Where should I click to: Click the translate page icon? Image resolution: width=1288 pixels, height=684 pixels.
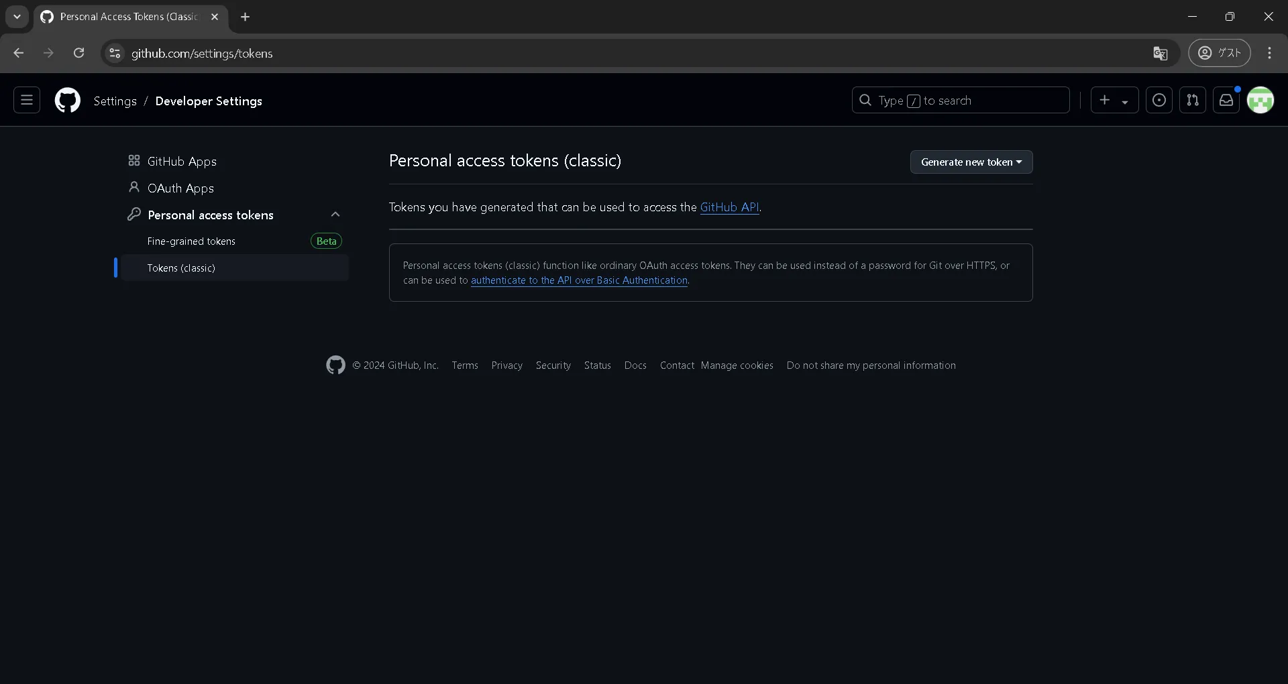(1160, 53)
